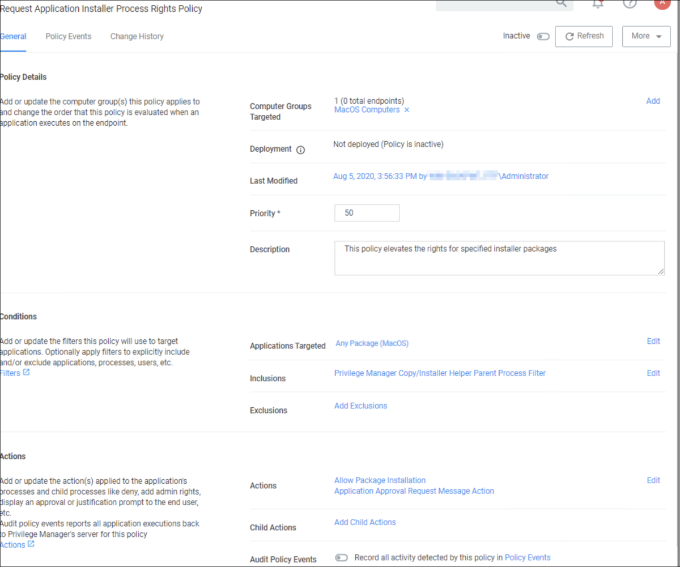The width and height of the screenshot is (680, 567).
Task: Edit the Applications Targeted row
Action: 653,341
